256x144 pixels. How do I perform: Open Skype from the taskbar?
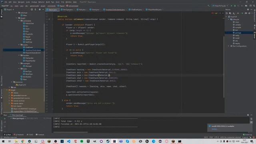(x=127, y=141)
